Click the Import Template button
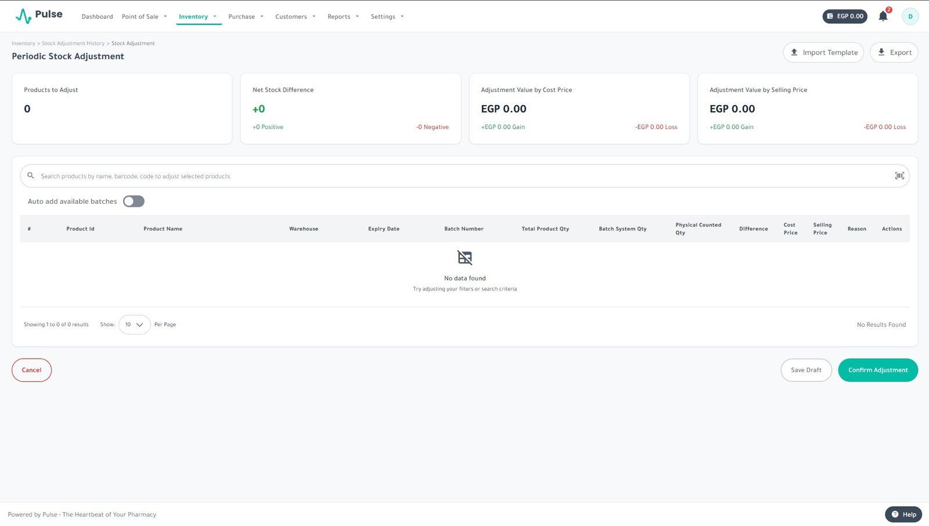Image resolution: width=929 pixels, height=526 pixels. tap(823, 52)
